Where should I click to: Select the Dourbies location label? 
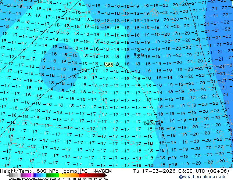(153, 123)
